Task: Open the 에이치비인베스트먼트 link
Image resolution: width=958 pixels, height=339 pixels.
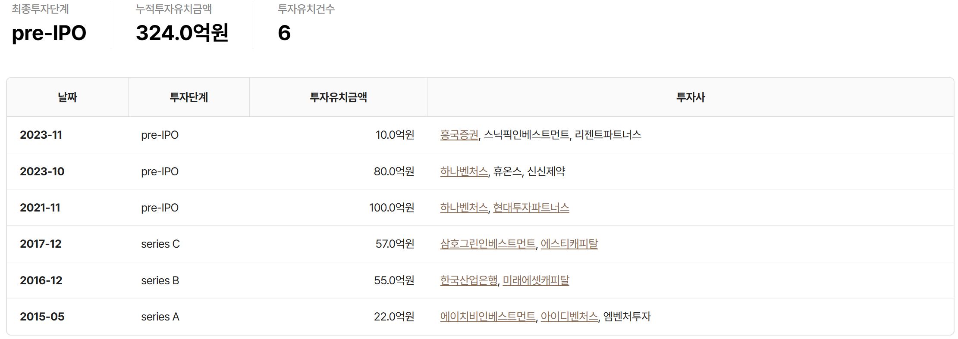Action: (487, 317)
